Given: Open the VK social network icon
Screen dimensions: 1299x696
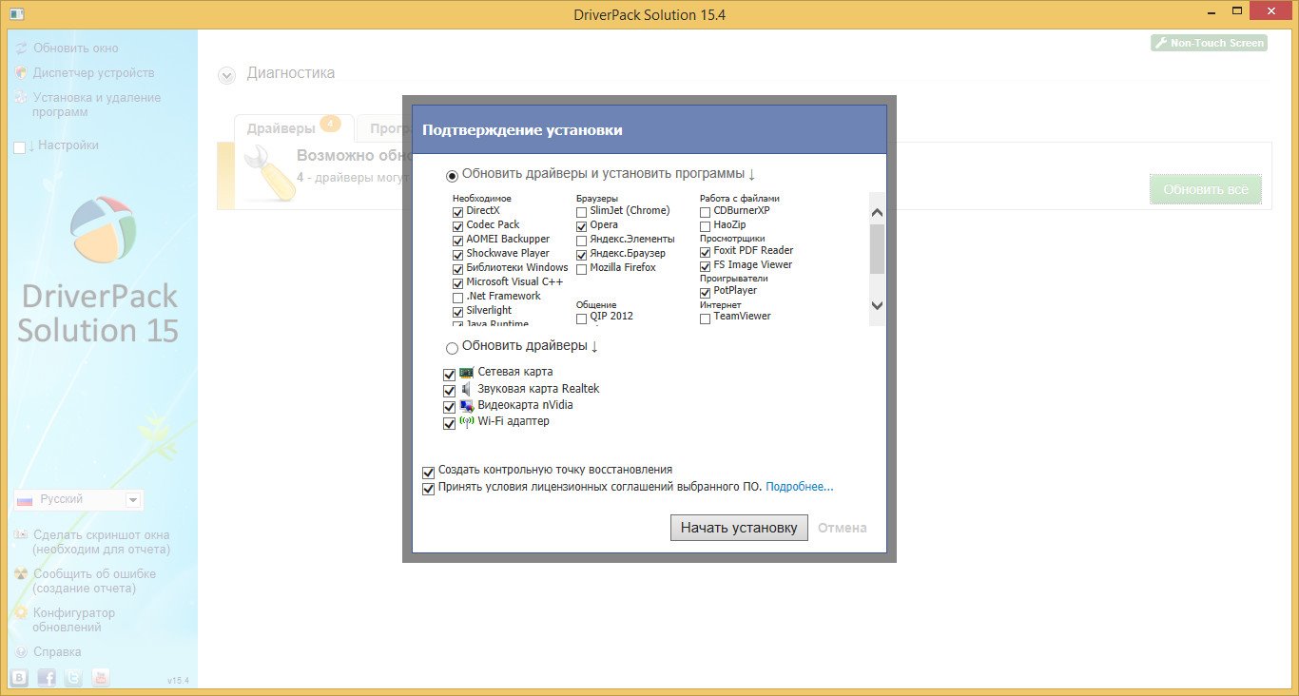Looking at the screenshot, I should [20, 678].
